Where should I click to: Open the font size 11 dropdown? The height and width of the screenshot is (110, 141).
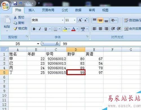click(74, 20)
